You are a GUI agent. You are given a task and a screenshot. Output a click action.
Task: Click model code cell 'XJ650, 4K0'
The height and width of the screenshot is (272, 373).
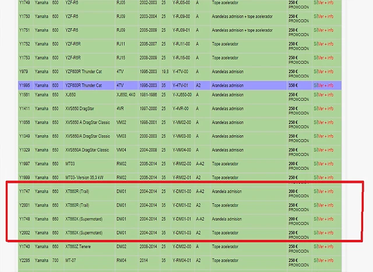[x=126, y=94]
